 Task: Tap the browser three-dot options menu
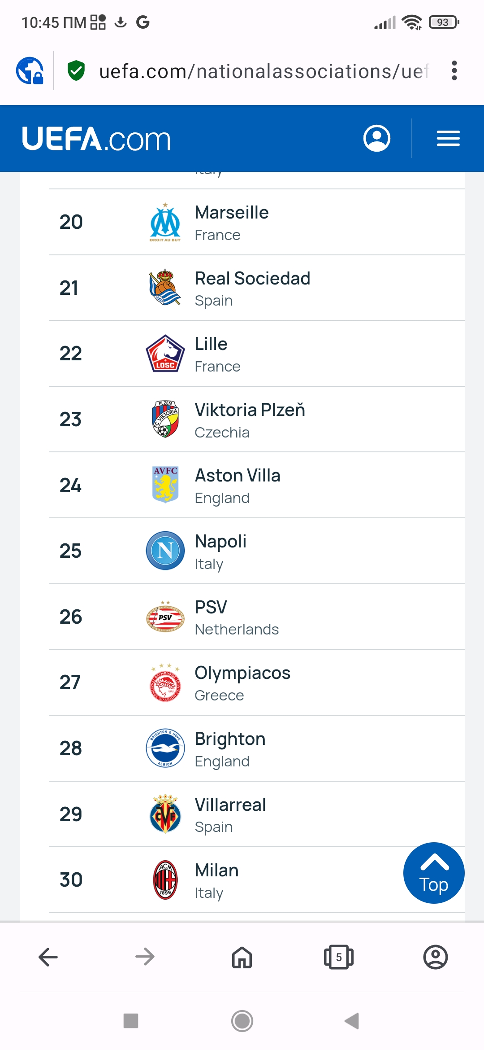[454, 71]
